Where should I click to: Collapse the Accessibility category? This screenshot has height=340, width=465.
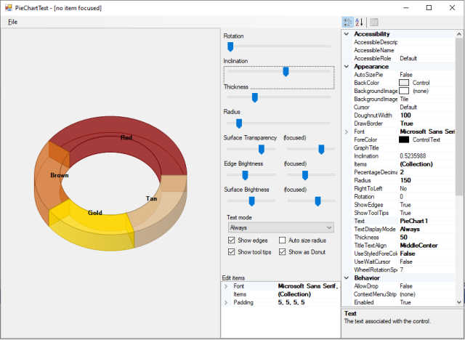(x=346, y=34)
